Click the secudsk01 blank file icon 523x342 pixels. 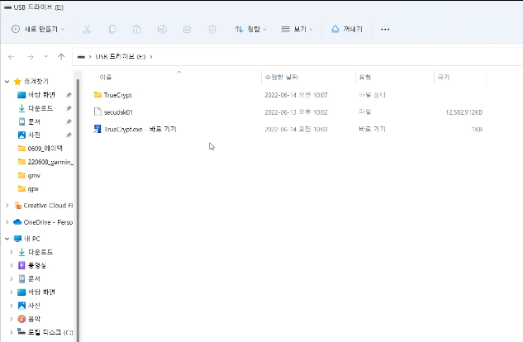point(97,112)
